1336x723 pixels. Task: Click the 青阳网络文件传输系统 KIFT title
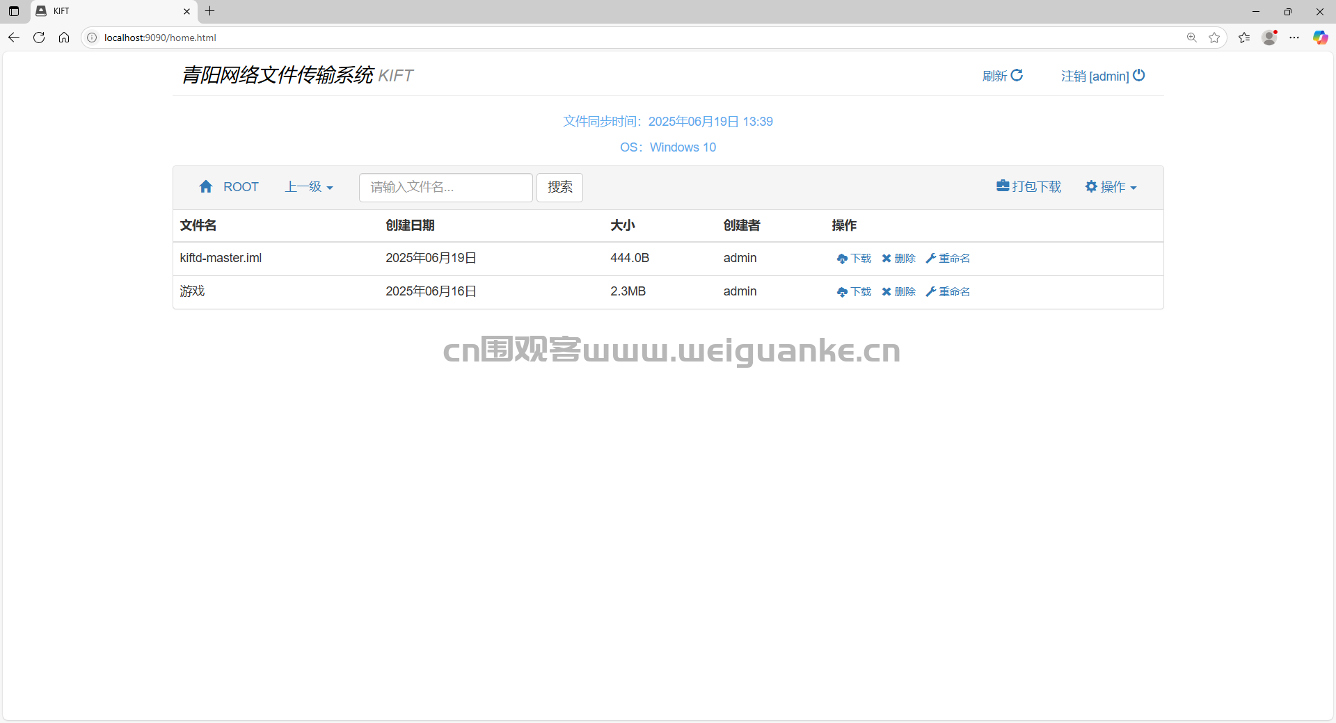(x=297, y=75)
